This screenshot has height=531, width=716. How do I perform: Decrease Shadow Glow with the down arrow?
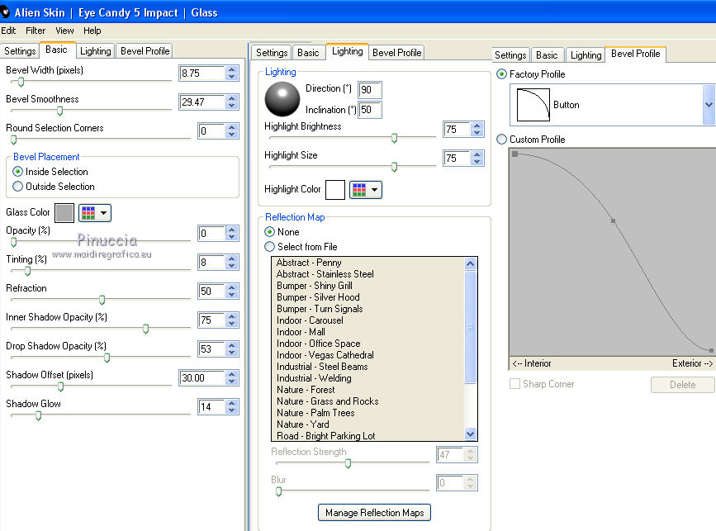[231, 410]
